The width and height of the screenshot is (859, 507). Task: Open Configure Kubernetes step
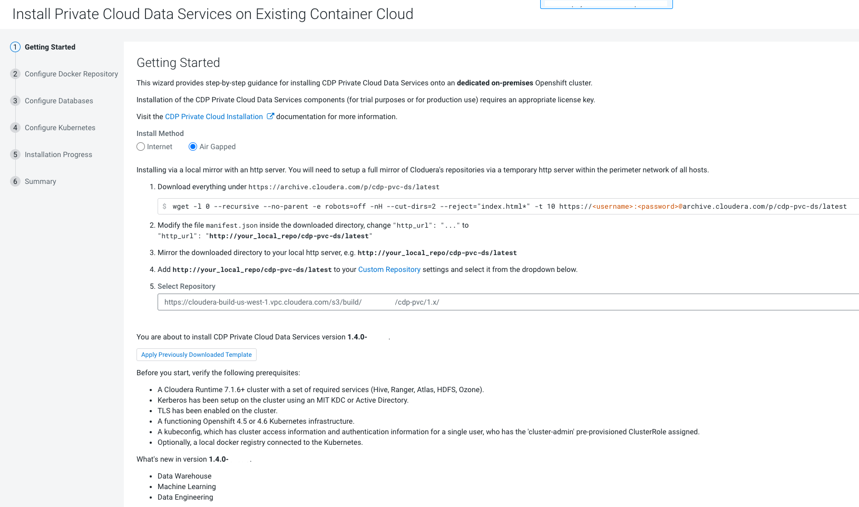pyautogui.click(x=60, y=128)
